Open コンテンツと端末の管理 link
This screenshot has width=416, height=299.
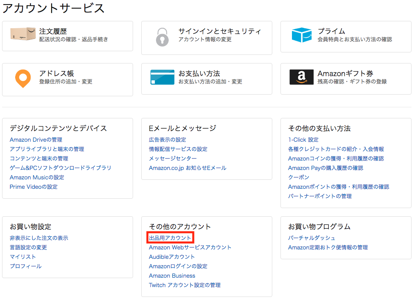(39, 159)
